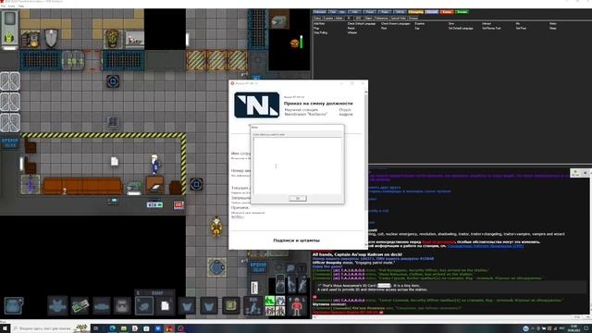This screenshot has height=333, width=592.
Task: Open the blue link in the chat log
Action: tap(486, 246)
